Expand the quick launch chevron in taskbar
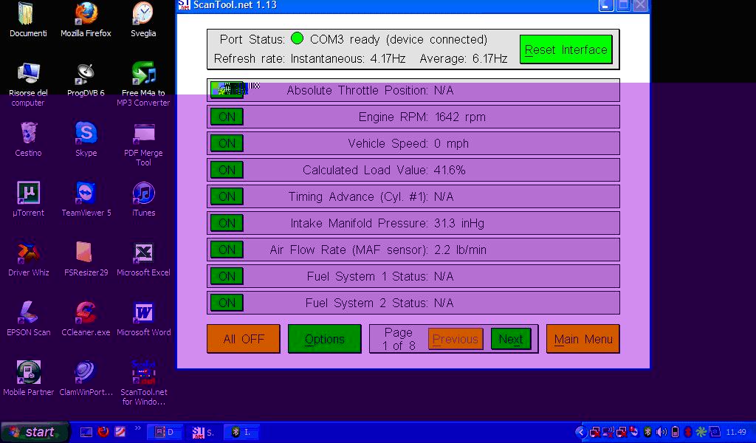This screenshot has width=756, height=443. pyautogui.click(x=138, y=428)
